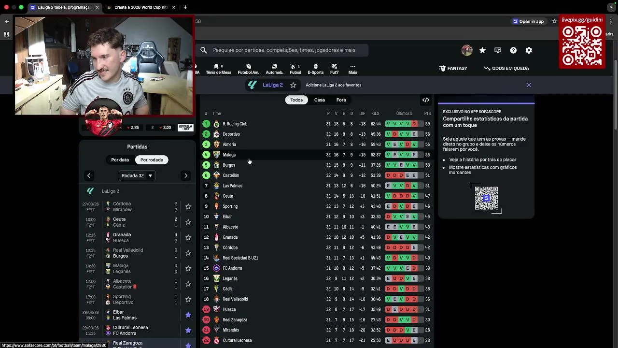
Task: Click Almería team crest in standings
Action: 216,145
